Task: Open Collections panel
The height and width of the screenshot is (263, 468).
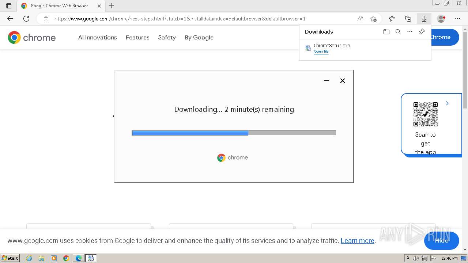Action: click(408, 19)
